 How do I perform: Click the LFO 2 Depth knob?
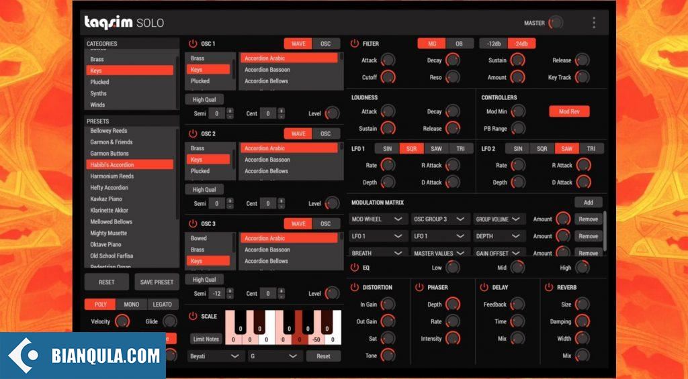click(518, 182)
